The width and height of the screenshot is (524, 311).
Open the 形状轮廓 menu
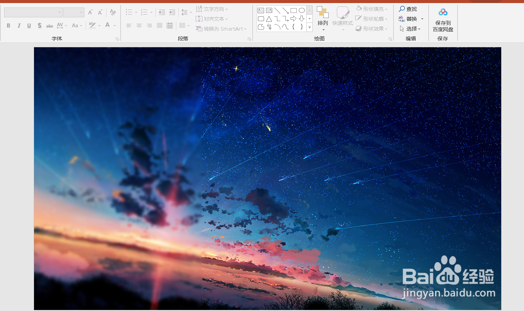tap(371, 19)
